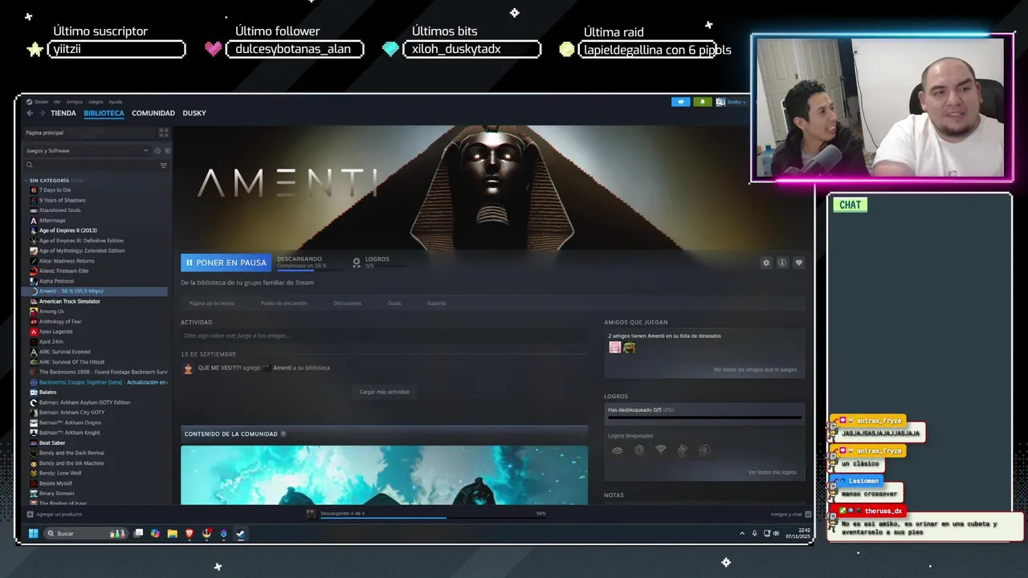The image size is (1028, 578).
Task: Select Beat Saber in library list
Action: click(x=52, y=443)
